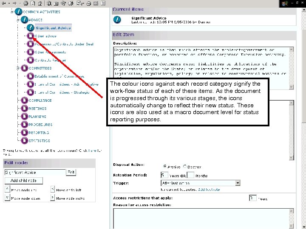
Task: Click the Discuss toolbar icon
Action: (x=103, y=3)
